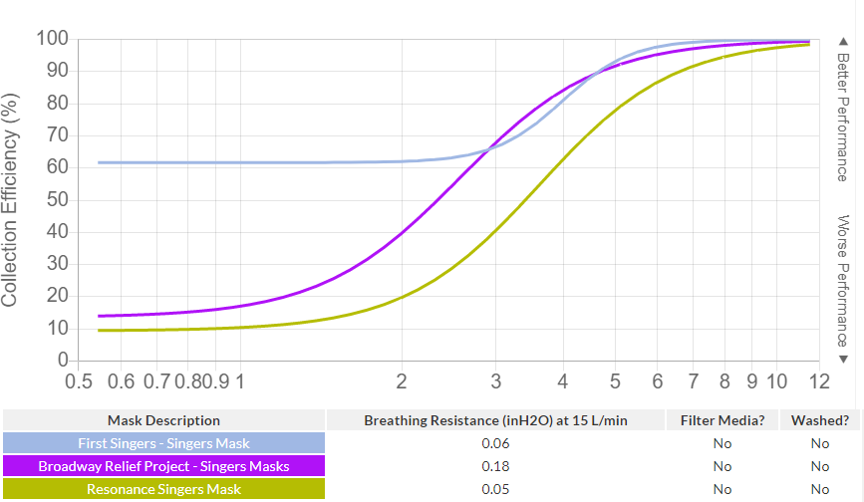Click the 5 tick label on the x-axis

pos(615,381)
